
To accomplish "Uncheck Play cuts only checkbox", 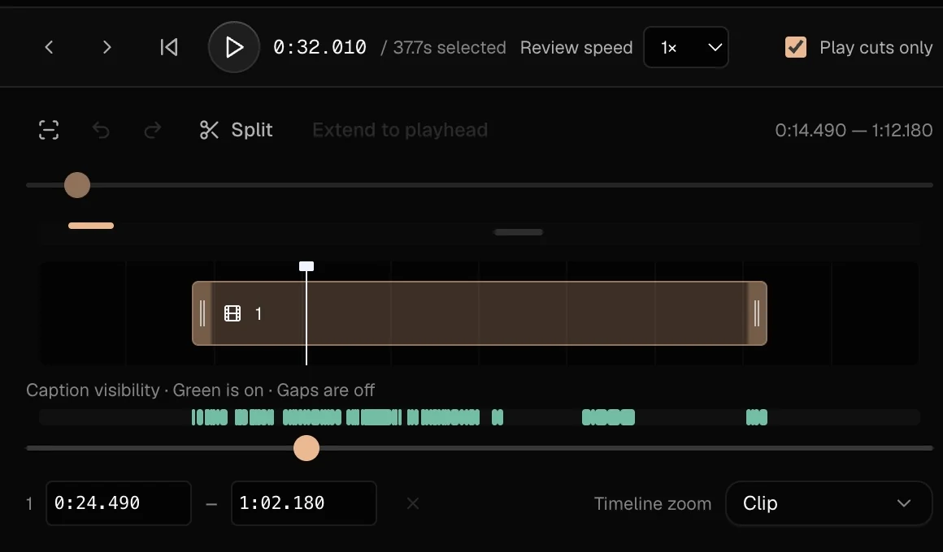I will pos(796,47).
